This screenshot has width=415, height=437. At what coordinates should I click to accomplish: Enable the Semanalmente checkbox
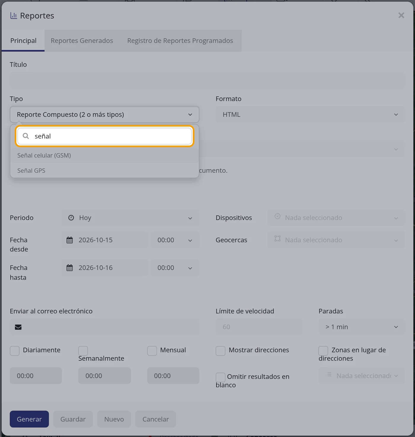tap(83, 351)
